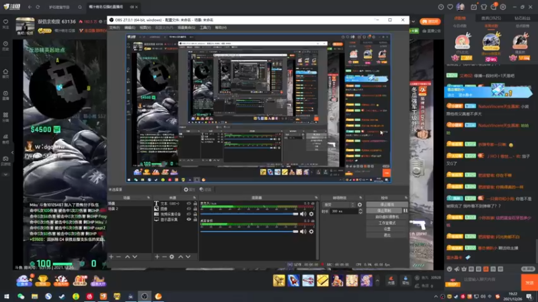The image size is (538, 302).
Task: Enable 工作室模式 in OBS controls
Action: [x=387, y=223]
